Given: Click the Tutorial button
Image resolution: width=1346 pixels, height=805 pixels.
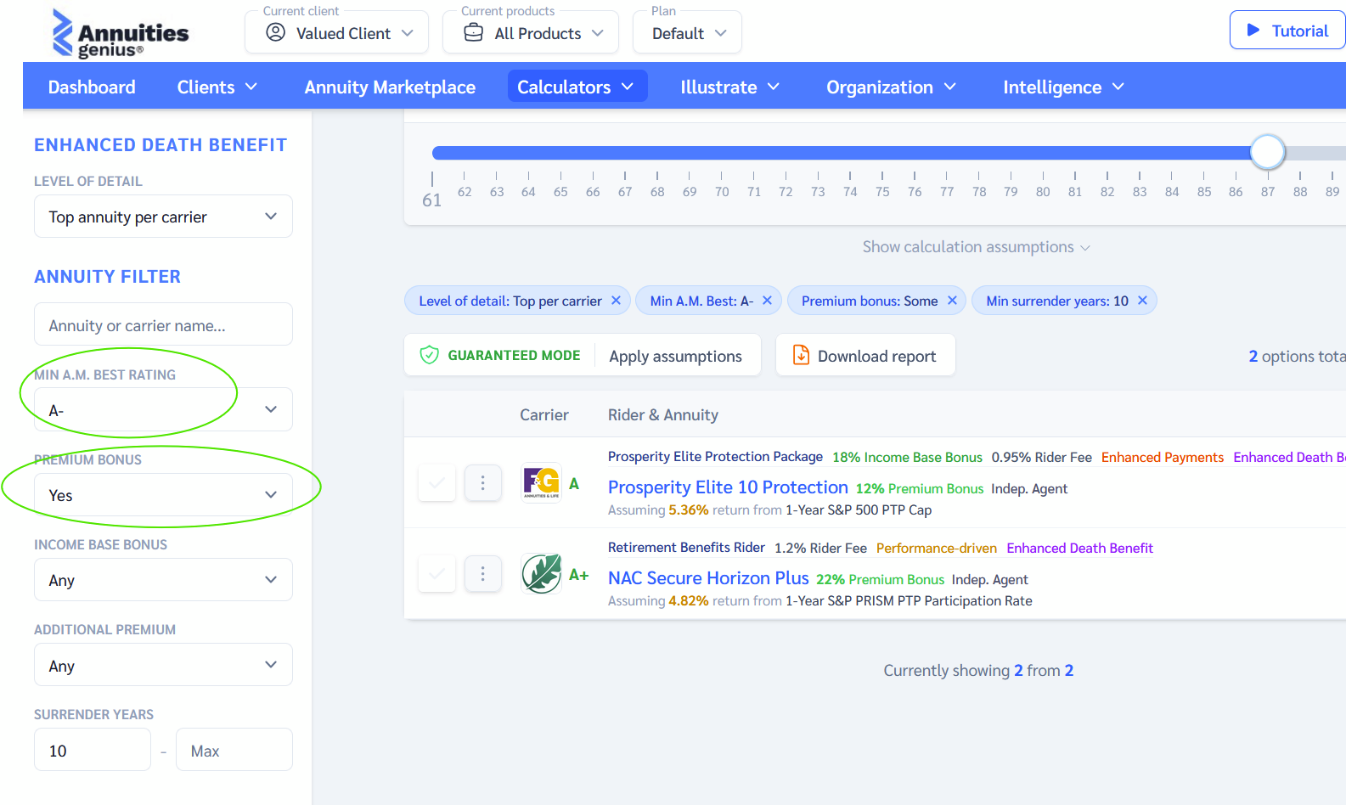Looking at the screenshot, I should [x=1287, y=31].
